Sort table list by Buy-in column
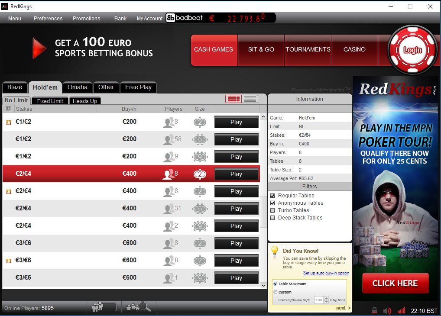441x316 pixels. (129, 109)
